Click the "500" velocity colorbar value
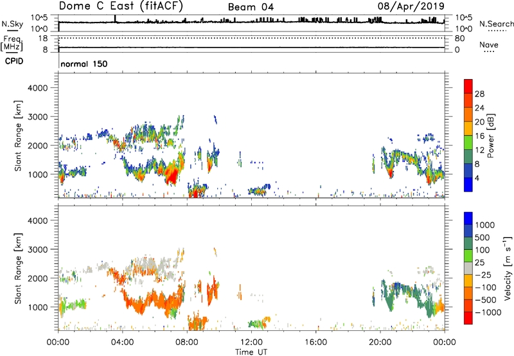514x356 pixels. [x=483, y=238]
